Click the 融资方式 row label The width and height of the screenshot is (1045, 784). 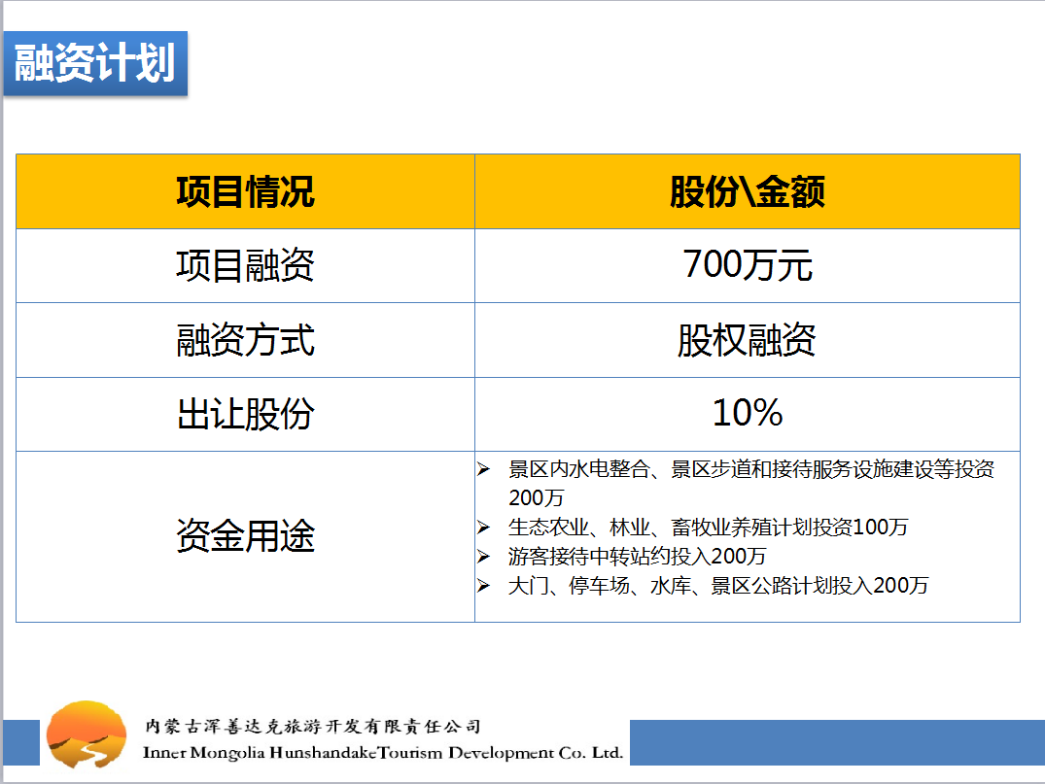[245, 340]
